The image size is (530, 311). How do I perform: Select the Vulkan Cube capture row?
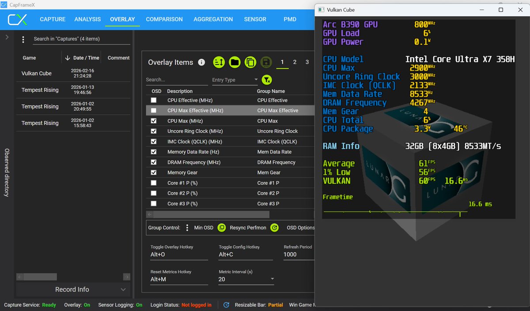coord(73,73)
